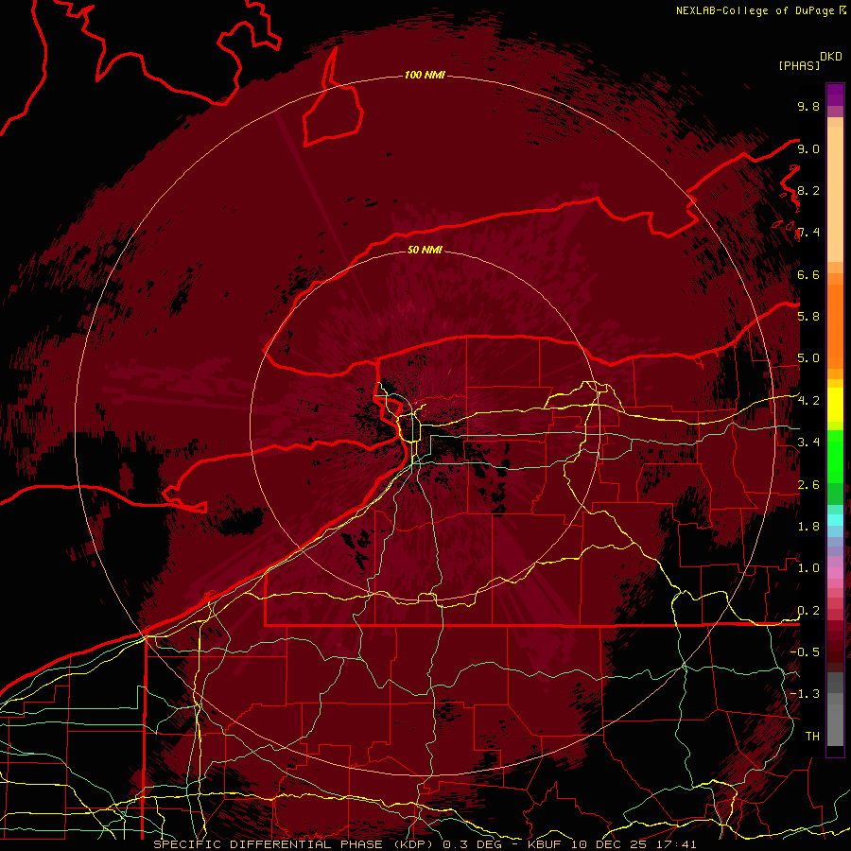Click the [PHAS] label above the color scale
This screenshot has height=851, width=851.
[x=799, y=65]
